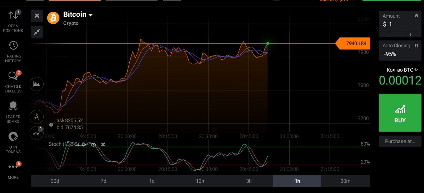
Task: Click the 20% stochastic level label
Action: pyautogui.click(x=365, y=162)
